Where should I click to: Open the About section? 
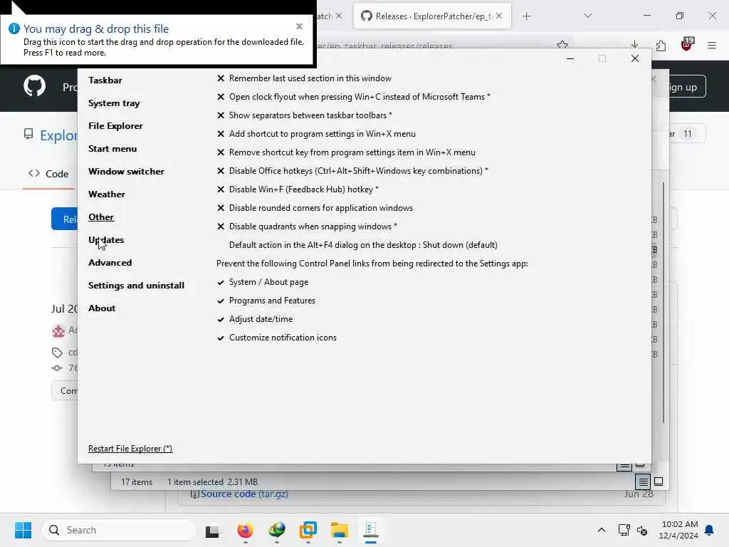pos(102,308)
